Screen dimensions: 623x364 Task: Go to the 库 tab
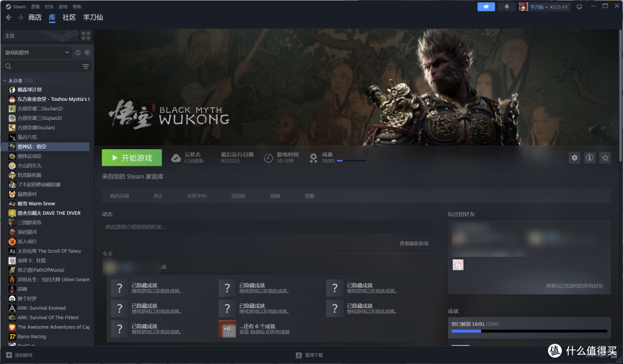tap(52, 17)
